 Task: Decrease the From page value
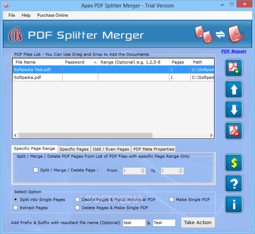click(x=143, y=172)
